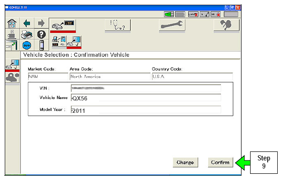Click the handheld device icon
Viewport: 282px width, 180px height.
(x=41, y=45)
